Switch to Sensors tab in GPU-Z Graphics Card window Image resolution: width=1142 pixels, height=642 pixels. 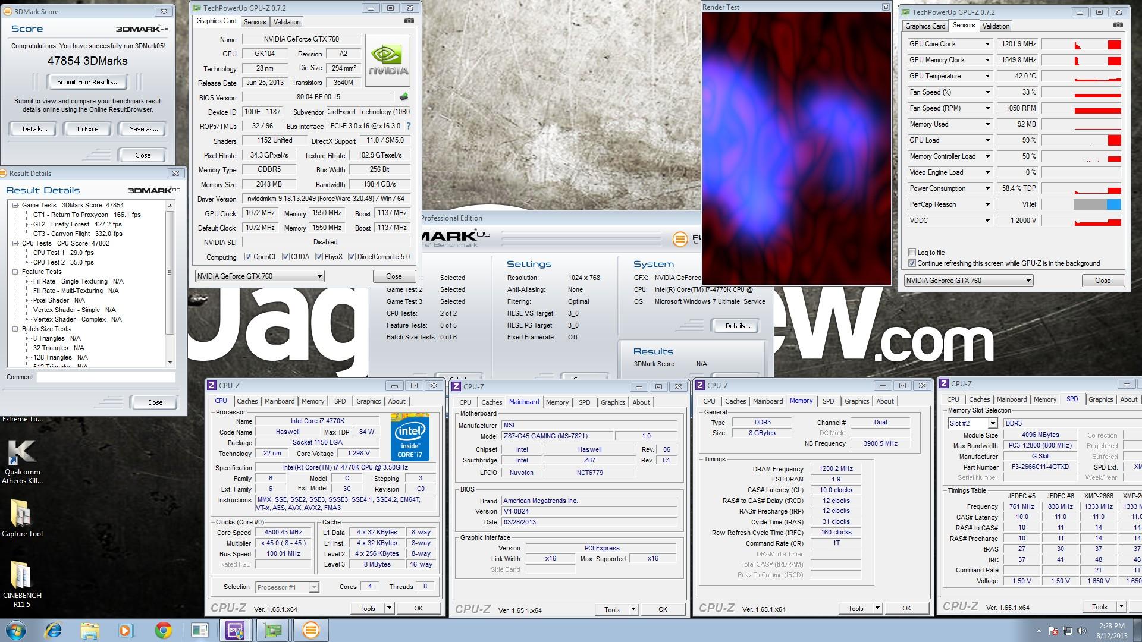[x=255, y=22]
